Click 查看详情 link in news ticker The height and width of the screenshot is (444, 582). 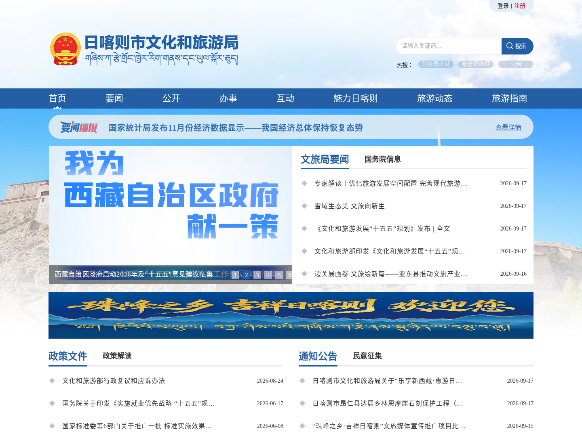tap(508, 127)
